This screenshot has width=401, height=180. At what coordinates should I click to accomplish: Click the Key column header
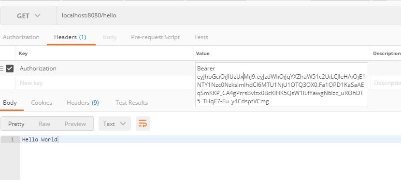(23, 54)
